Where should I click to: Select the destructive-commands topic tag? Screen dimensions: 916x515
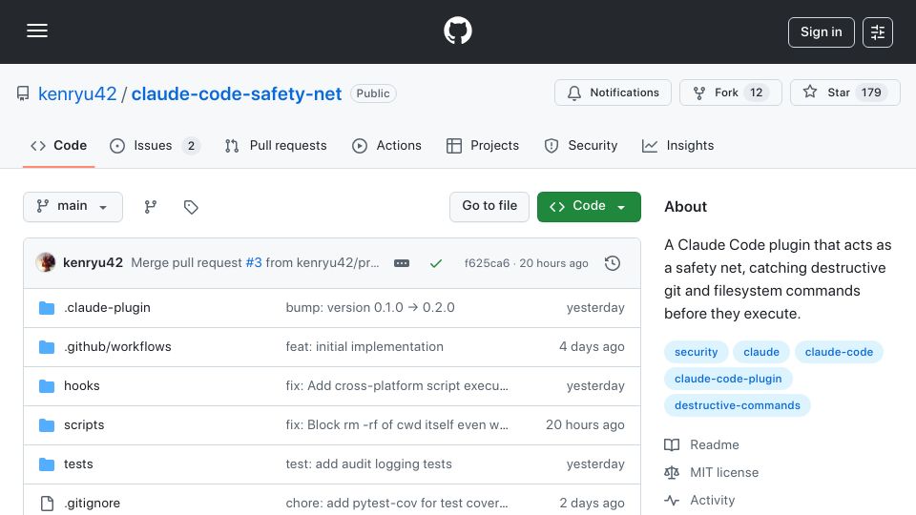click(738, 406)
